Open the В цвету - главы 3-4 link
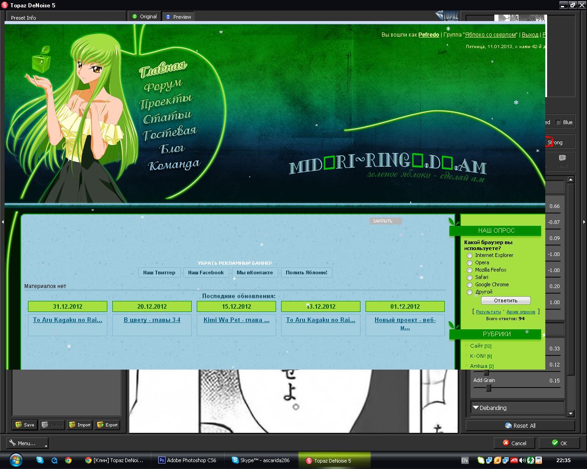 [152, 320]
